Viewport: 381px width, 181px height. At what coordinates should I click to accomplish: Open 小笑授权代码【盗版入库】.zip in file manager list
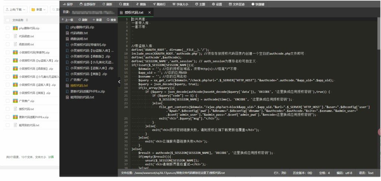pos(38,85)
